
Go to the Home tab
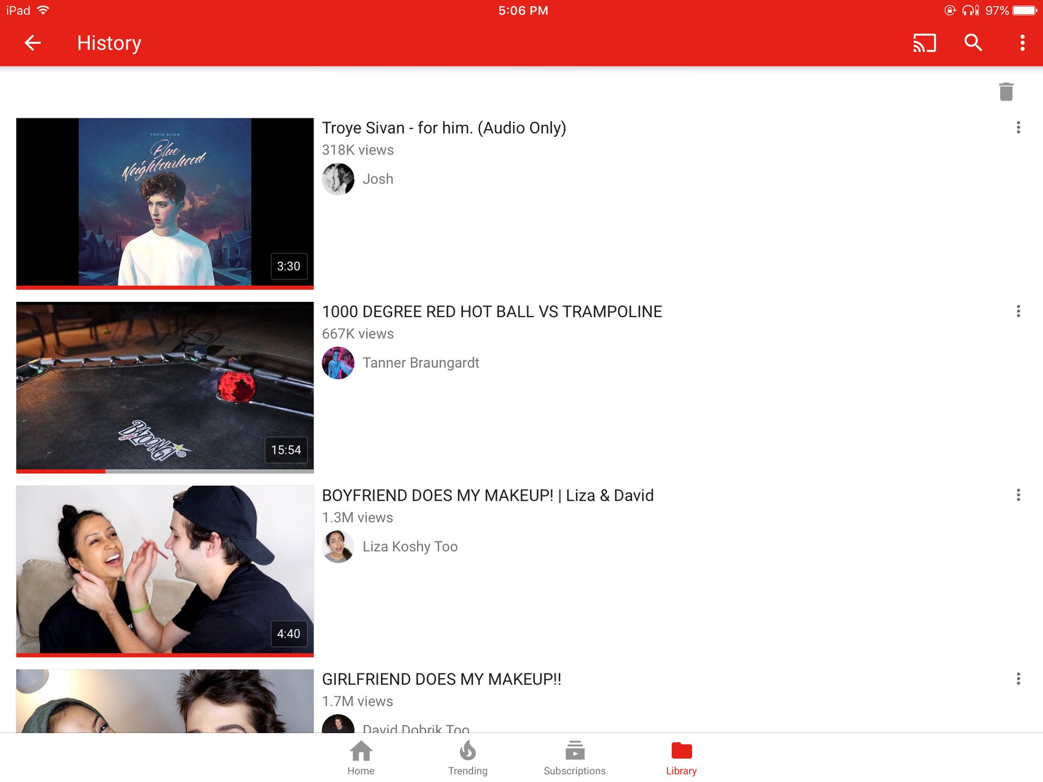click(361, 758)
